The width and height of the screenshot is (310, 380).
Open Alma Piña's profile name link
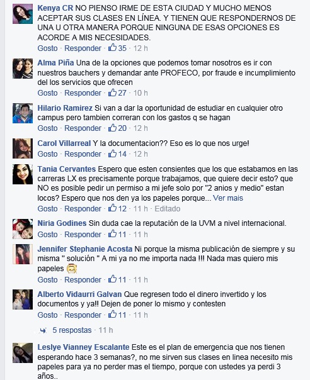click(55, 63)
